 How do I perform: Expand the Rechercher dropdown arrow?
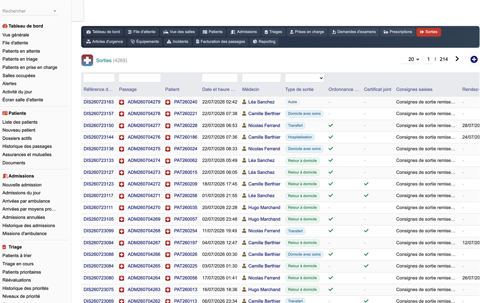point(55,11)
